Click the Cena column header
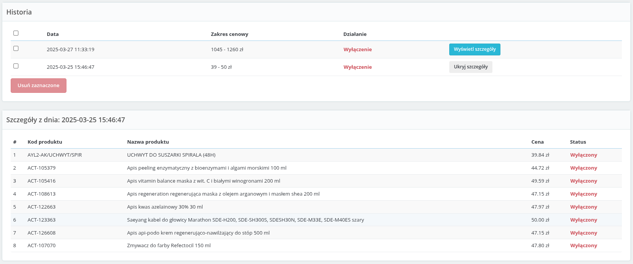Viewport: 633px width, 264px height. coord(537,142)
